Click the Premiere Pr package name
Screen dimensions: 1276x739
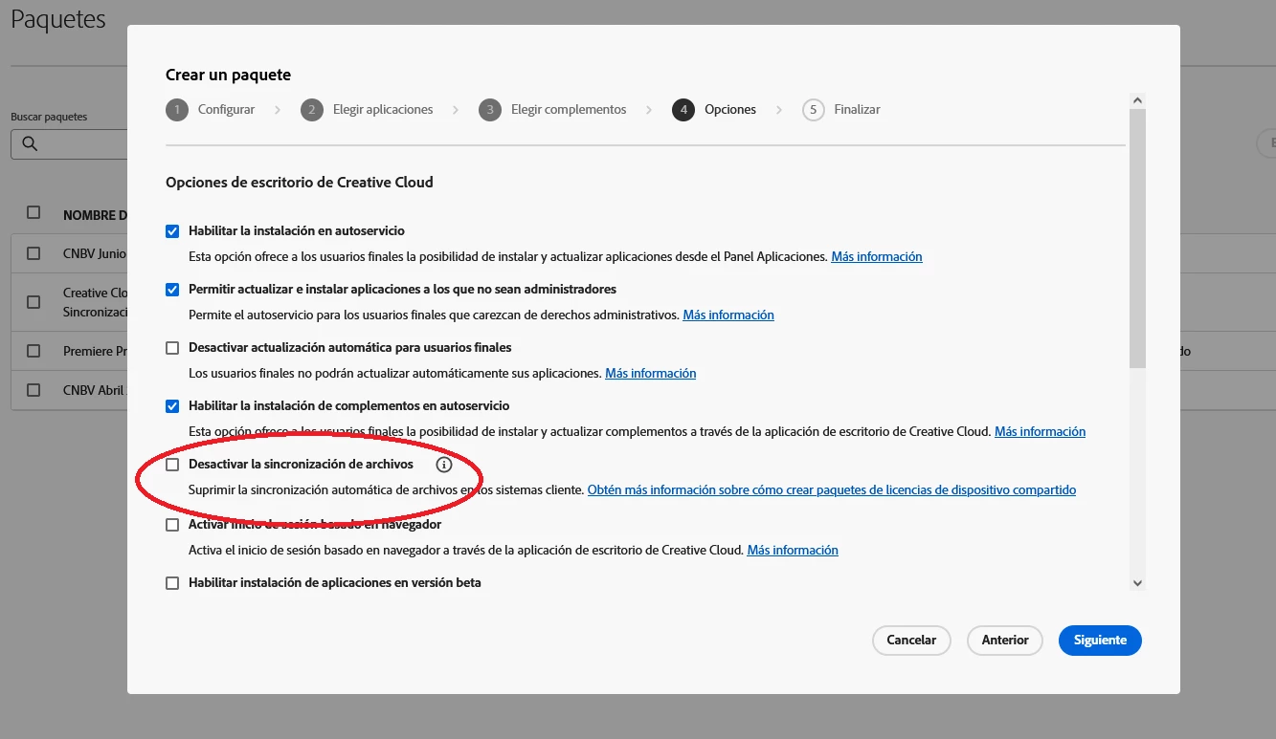95,351
